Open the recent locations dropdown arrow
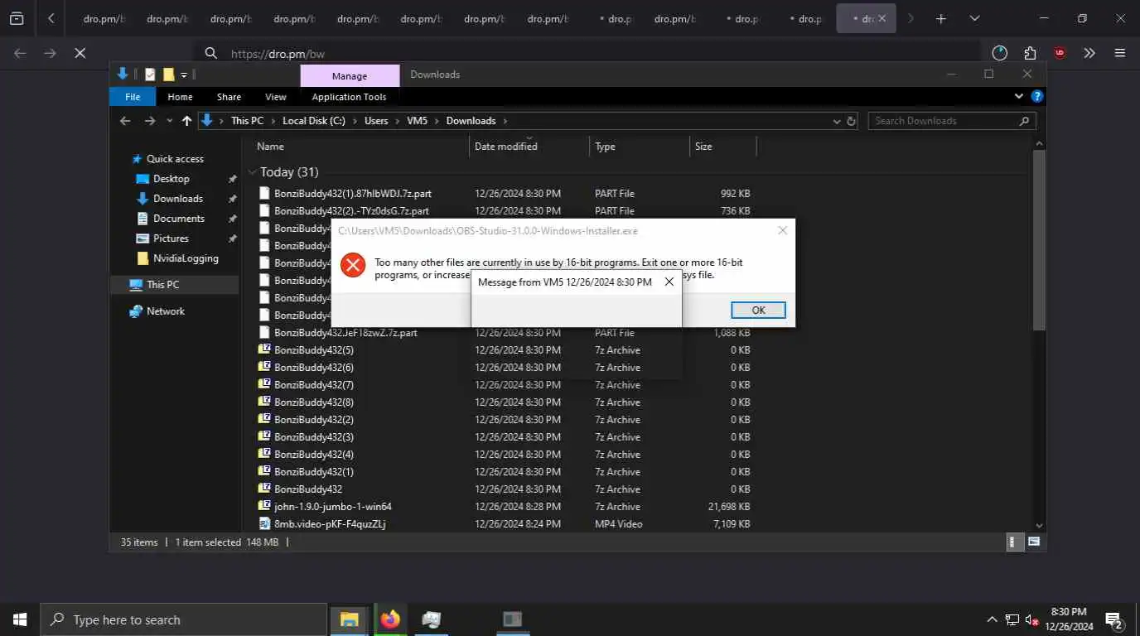Image resolution: width=1140 pixels, height=636 pixels. 170,121
